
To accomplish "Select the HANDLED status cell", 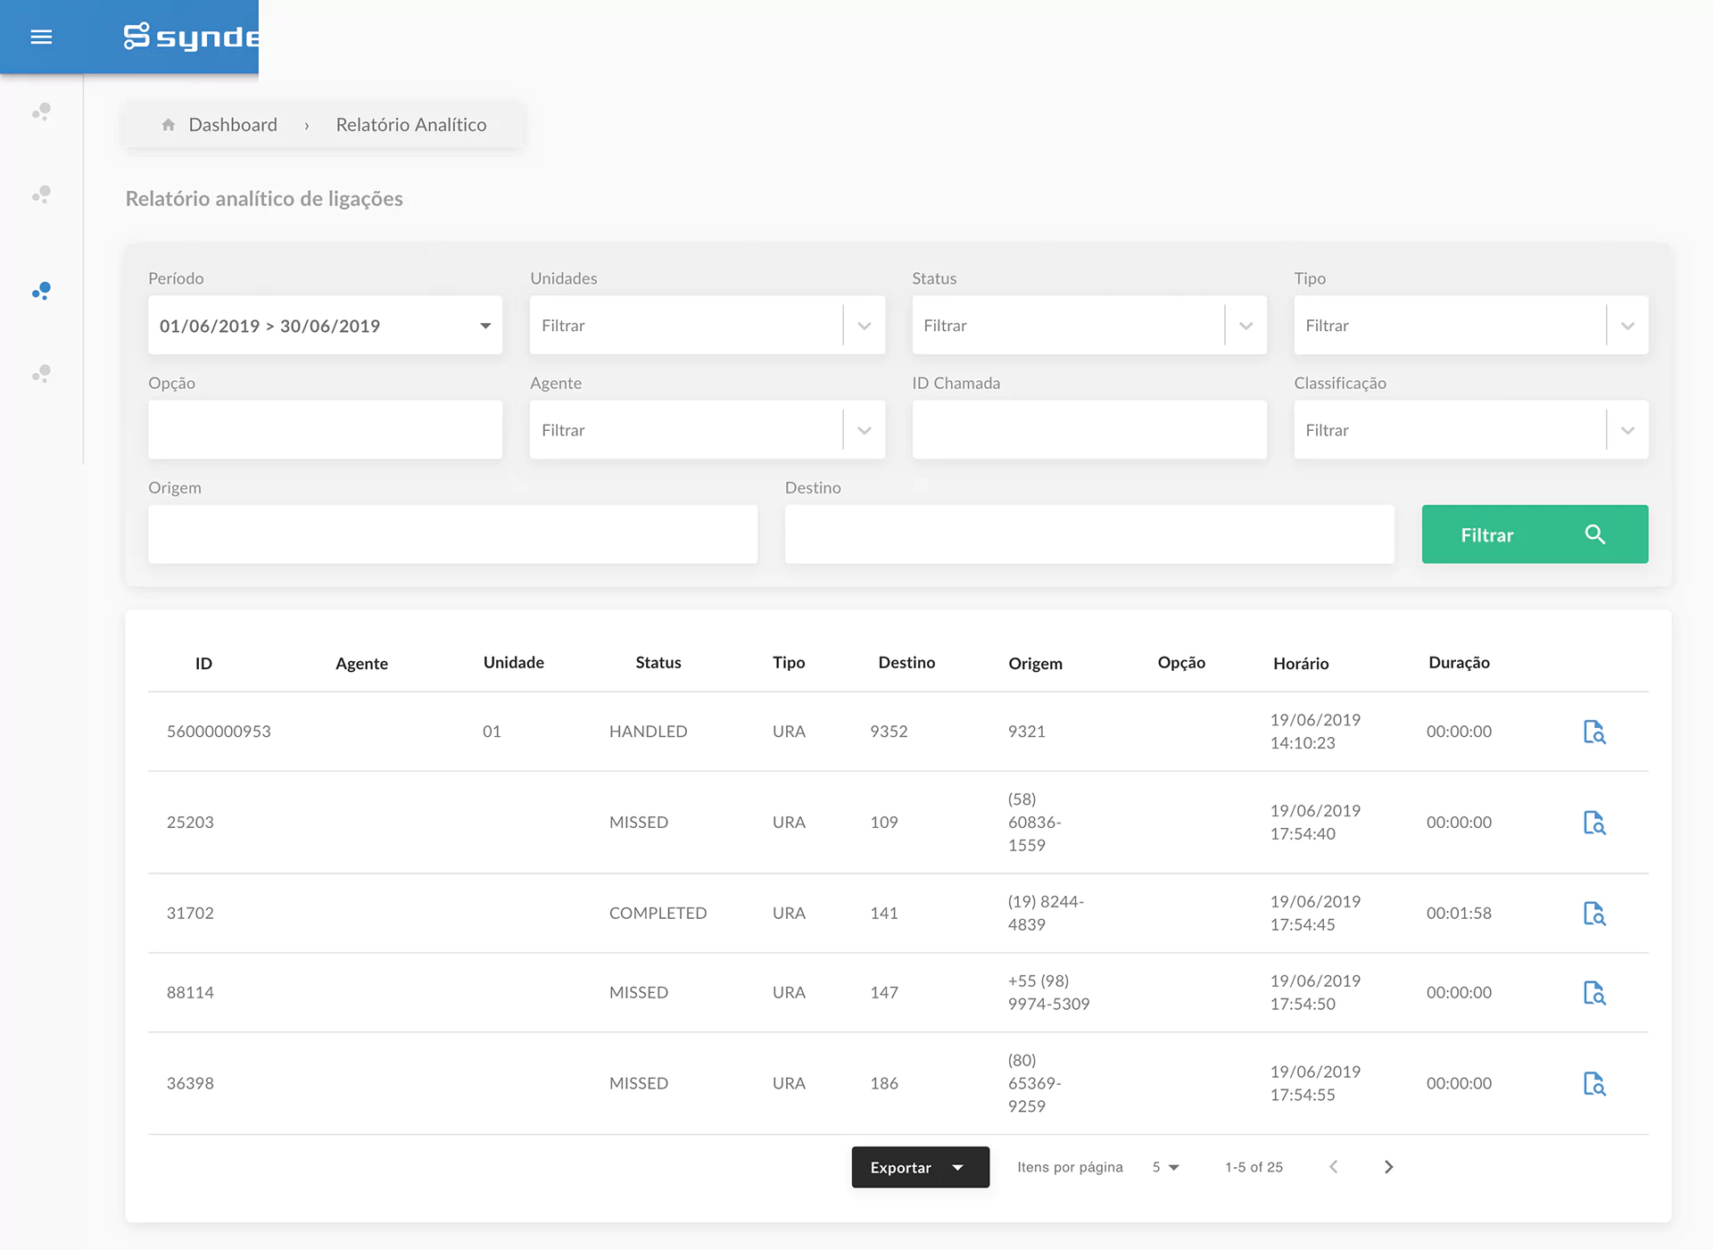I will point(648,731).
